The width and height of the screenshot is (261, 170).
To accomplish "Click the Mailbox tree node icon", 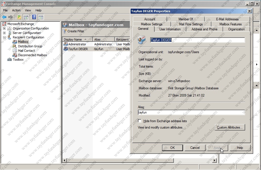I will click(15, 42).
